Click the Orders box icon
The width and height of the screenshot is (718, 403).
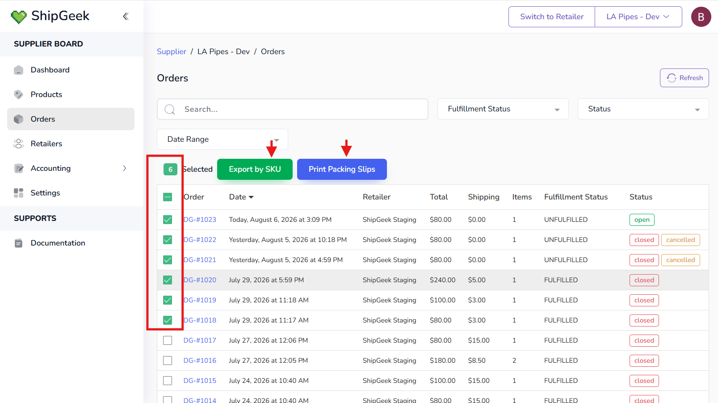[x=18, y=119]
